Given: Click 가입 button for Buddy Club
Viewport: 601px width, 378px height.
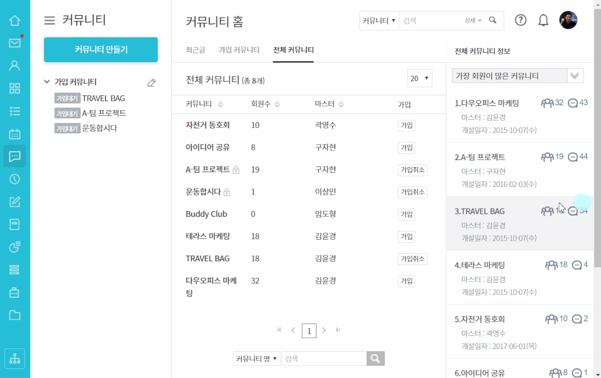Looking at the screenshot, I should 406,214.
